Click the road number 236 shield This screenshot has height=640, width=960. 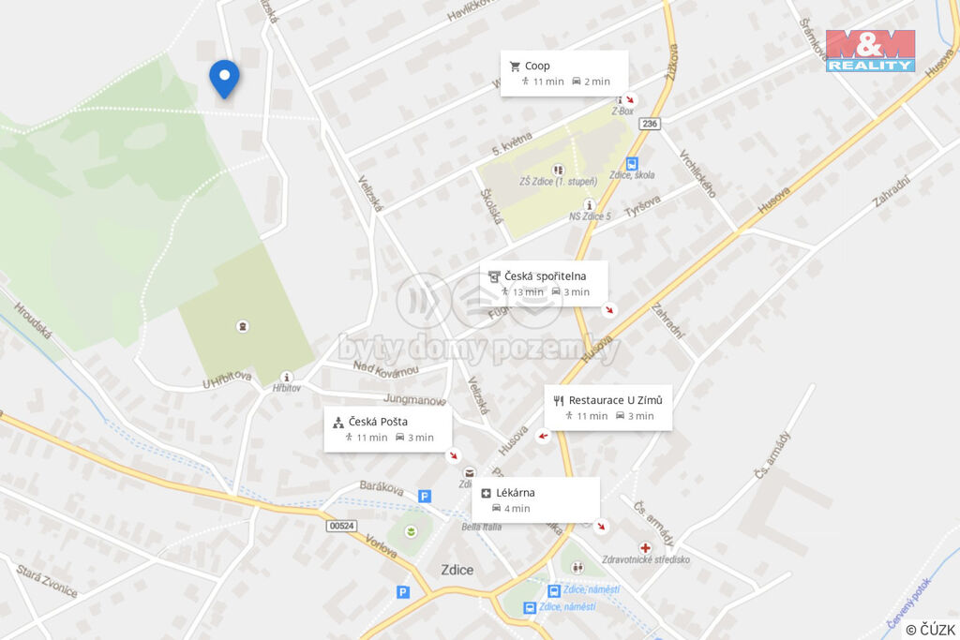coord(649,124)
